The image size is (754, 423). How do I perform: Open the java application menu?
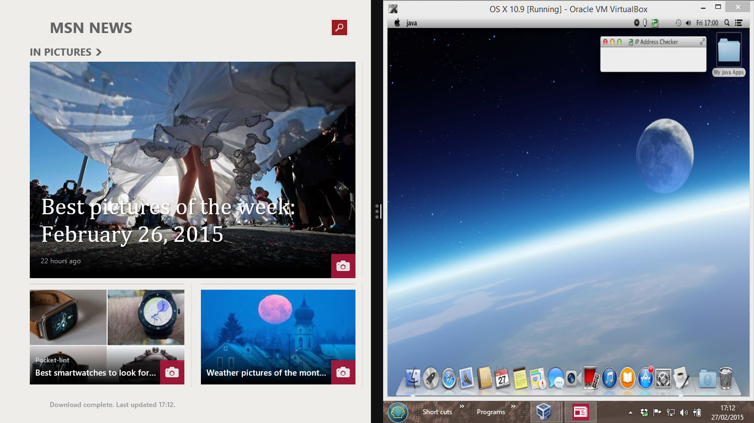(x=412, y=23)
